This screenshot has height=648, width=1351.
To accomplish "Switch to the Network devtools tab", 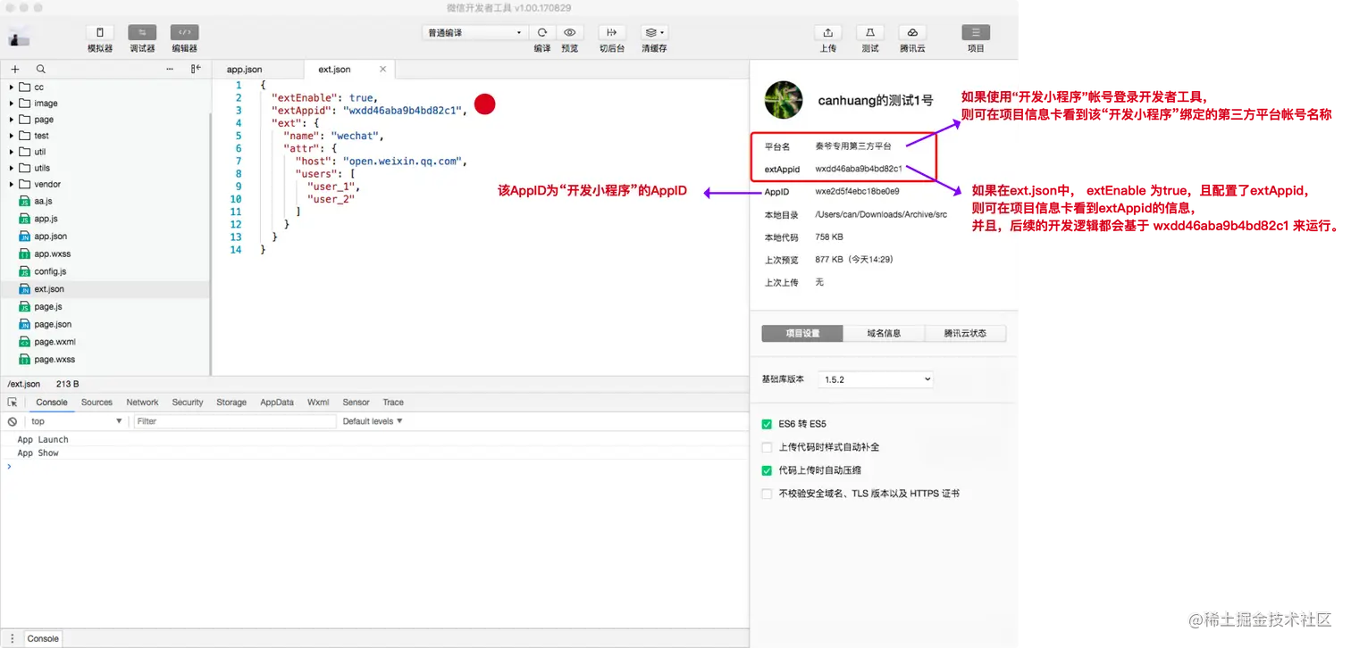I will (x=142, y=403).
